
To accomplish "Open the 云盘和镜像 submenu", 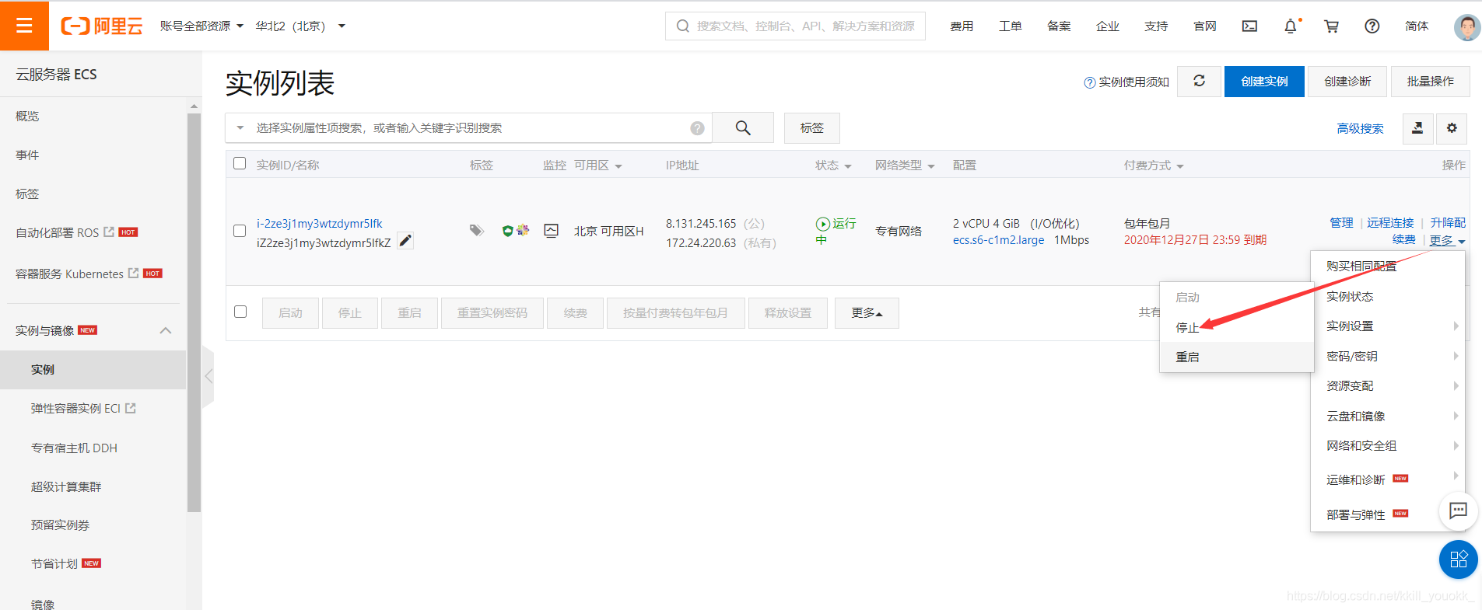I will [x=1388, y=416].
